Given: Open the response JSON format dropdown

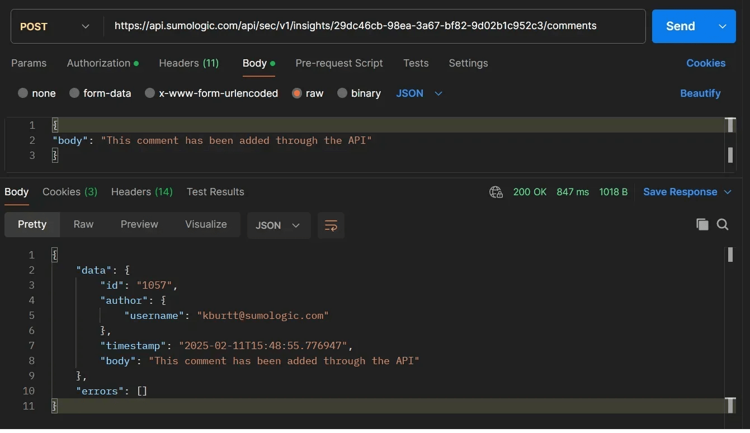Looking at the screenshot, I should [279, 225].
